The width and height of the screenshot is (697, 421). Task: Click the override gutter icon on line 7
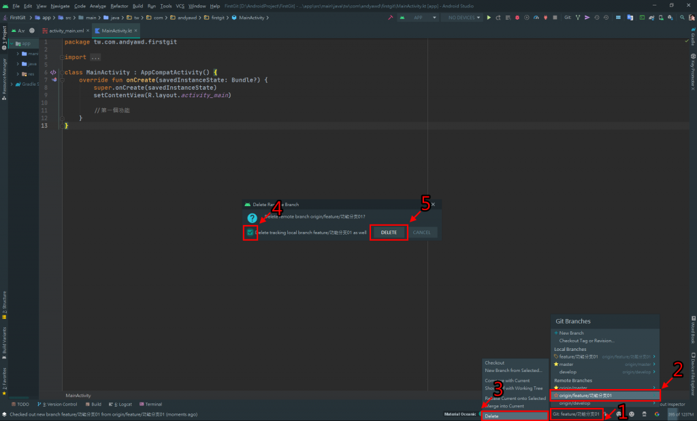pyautogui.click(x=54, y=80)
